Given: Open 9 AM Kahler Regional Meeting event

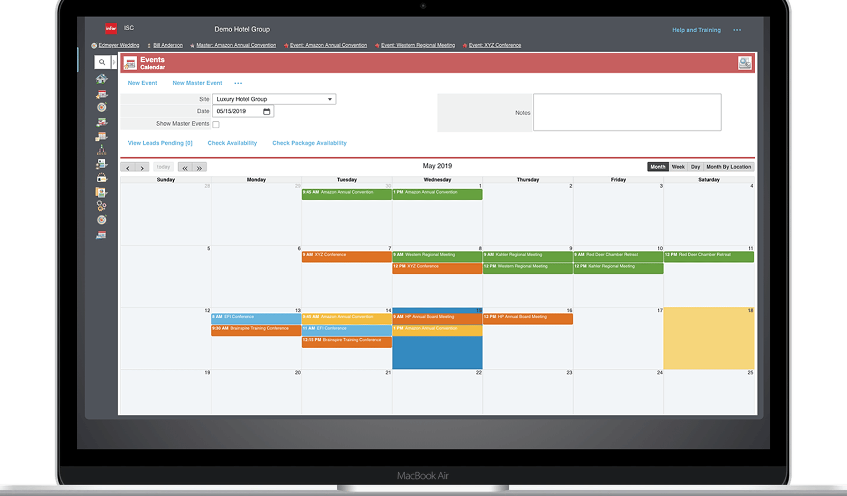Looking at the screenshot, I should click(528, 257).
